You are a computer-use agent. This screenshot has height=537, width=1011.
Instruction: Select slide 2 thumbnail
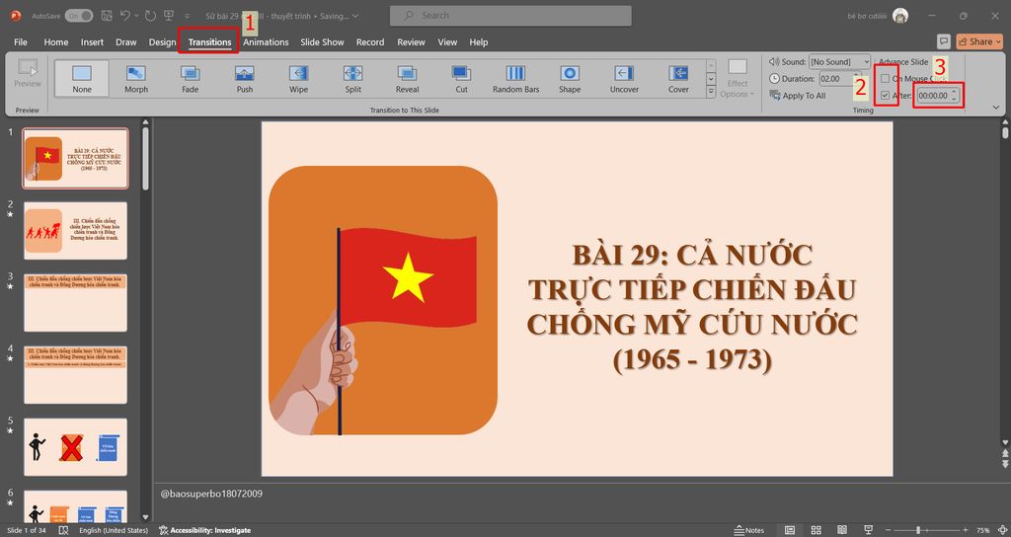(x=75, y=231)
